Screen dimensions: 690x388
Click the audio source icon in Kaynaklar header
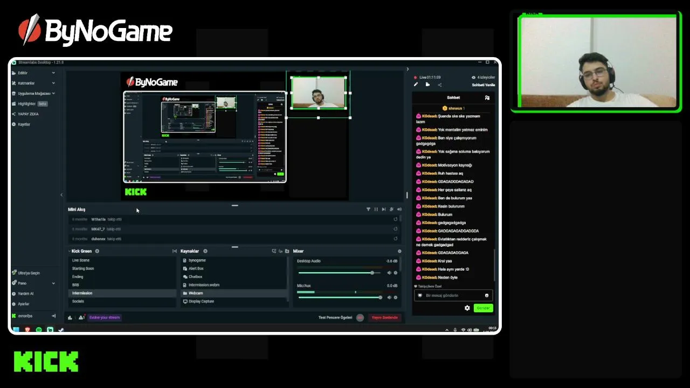click(280, 251)
